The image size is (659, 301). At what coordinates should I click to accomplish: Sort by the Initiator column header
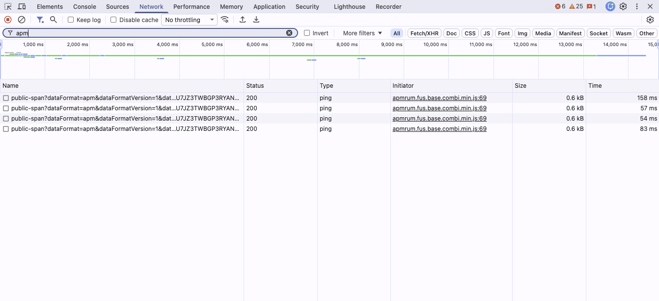tap(451, 86)
